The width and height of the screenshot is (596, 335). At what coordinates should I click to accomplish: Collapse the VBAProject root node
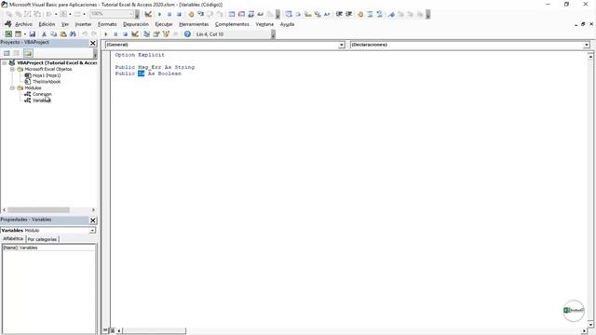(5, 63)
